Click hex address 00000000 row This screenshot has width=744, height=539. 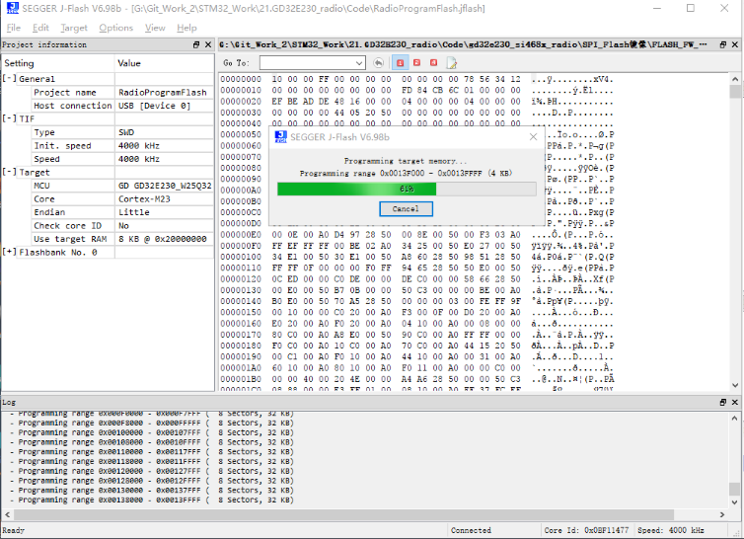pyautogui.click(x=417, y=79)
